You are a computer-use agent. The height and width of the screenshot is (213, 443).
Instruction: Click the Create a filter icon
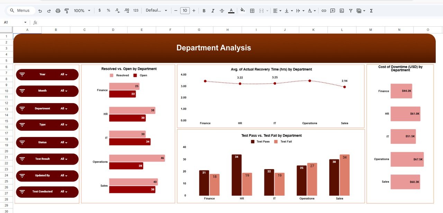coord(351,11)
